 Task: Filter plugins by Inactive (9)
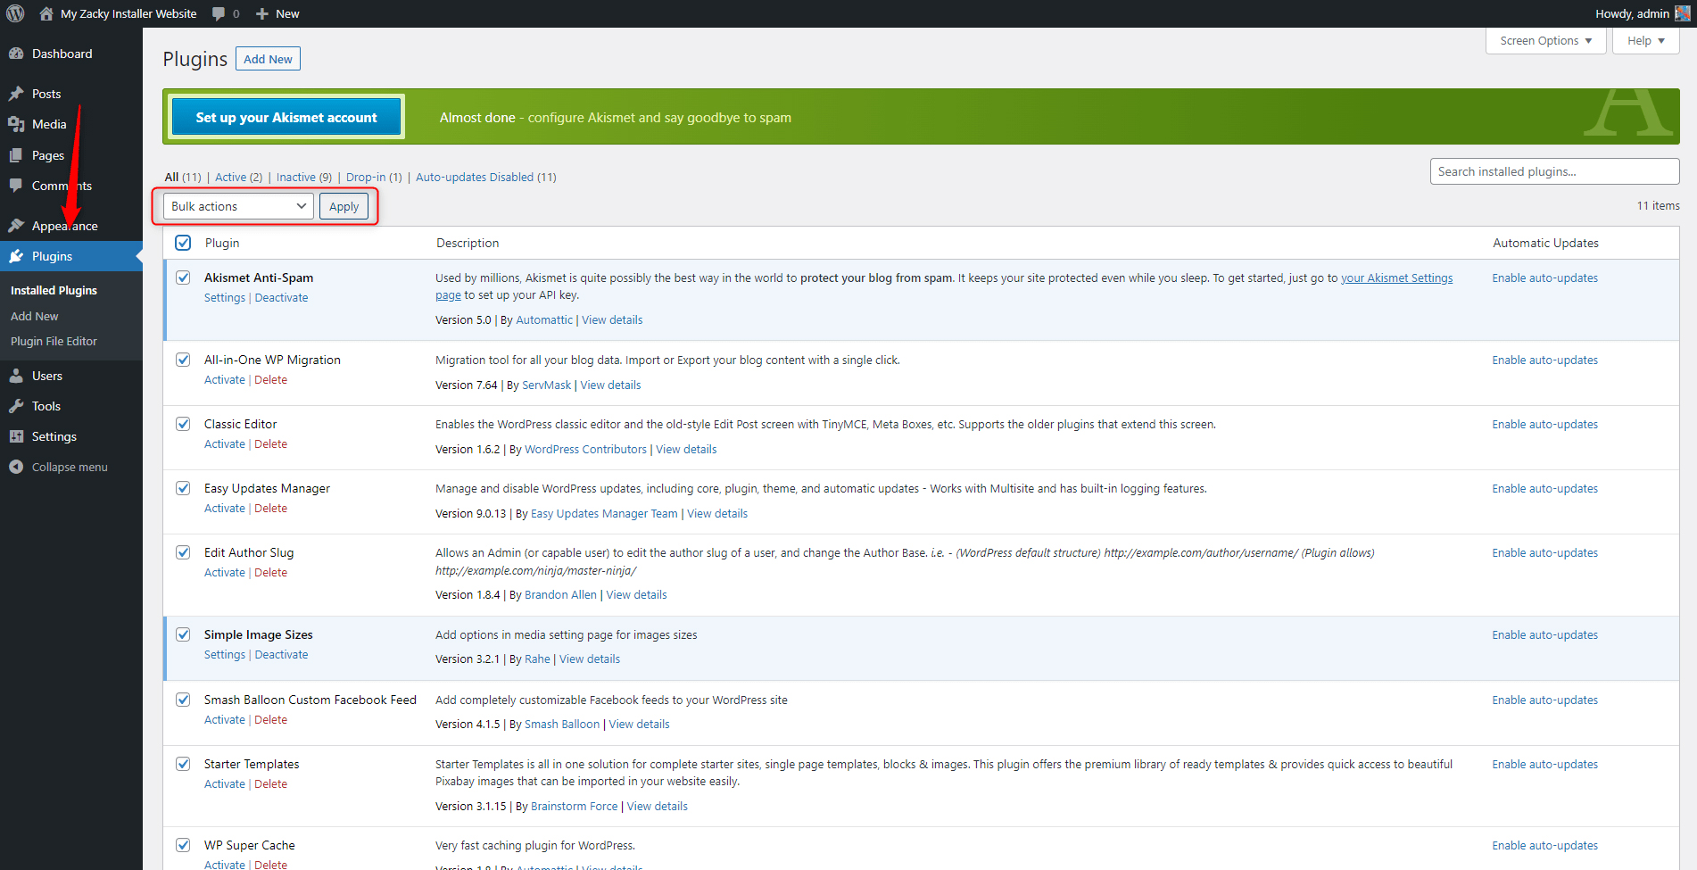pyautogui.click(x=303, y=177)
